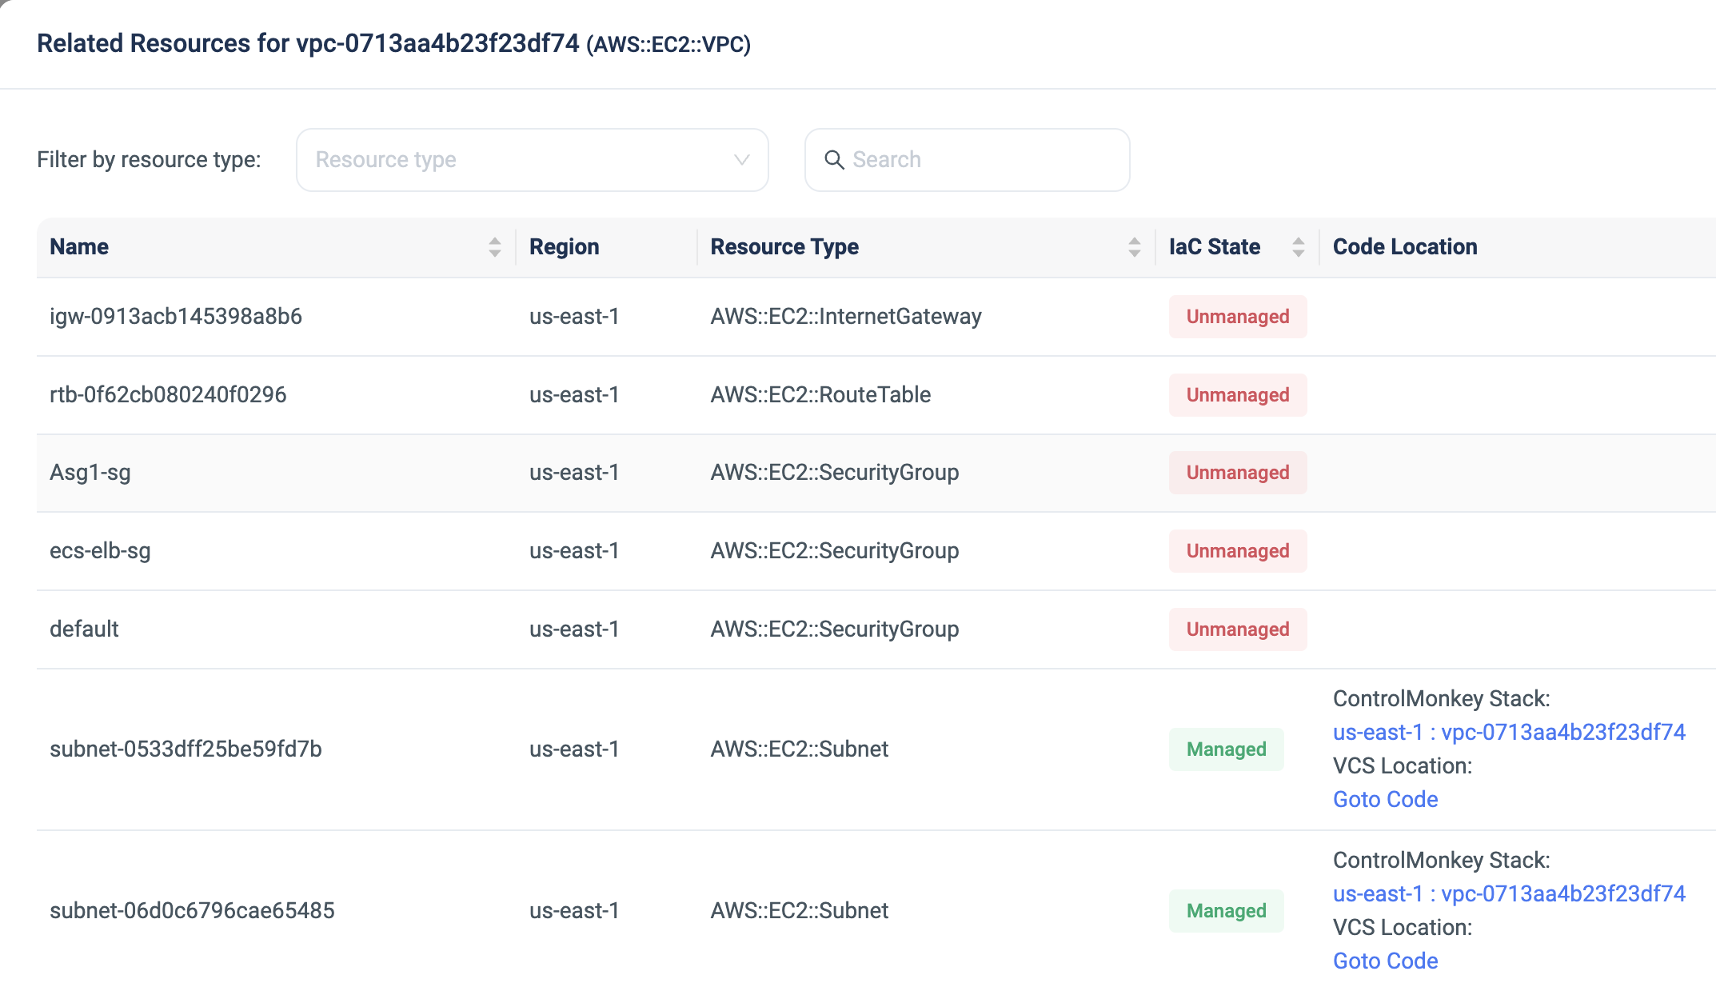
Task: Sort table by Resource Type arrows
Action: tap(1135, 247)
